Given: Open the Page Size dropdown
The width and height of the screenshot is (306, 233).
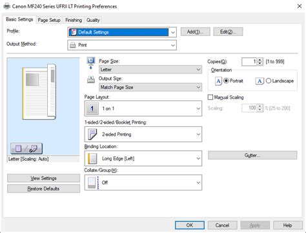Looking at the screenshot, I should [150, 70].
